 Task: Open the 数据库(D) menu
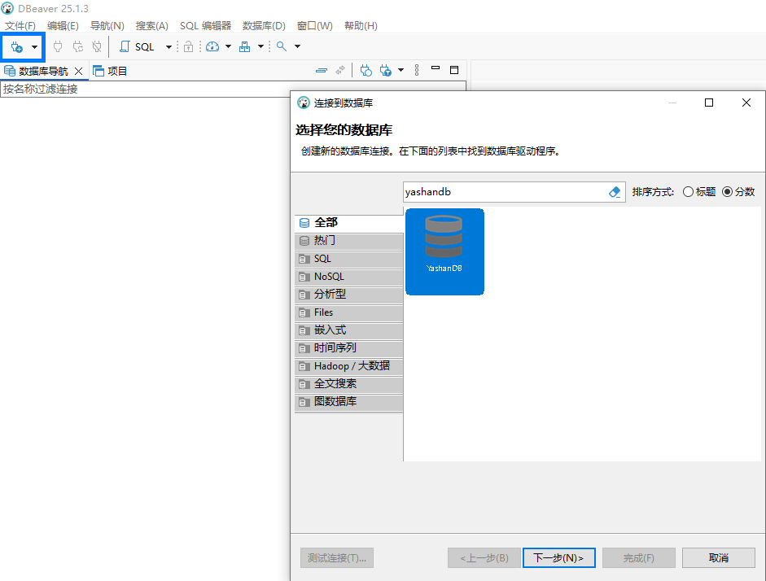pyautogui.click(x=264, y=26)
